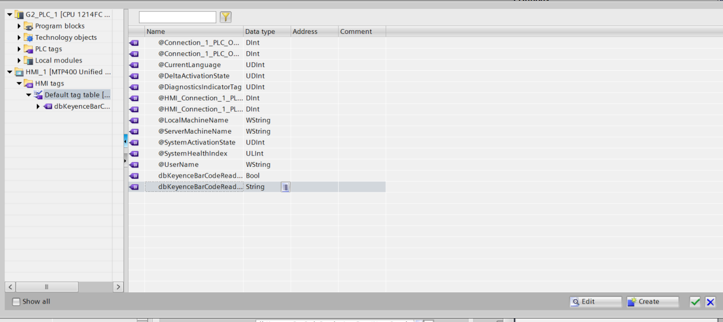The image size is (723, 322).
Task: Collapse the HMI tags node
Action: click(19, 83)
